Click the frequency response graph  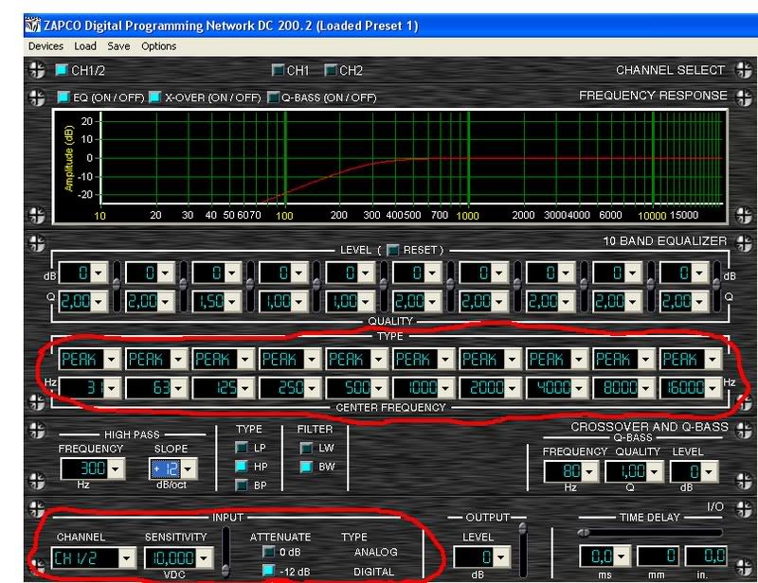coord(389,167)
